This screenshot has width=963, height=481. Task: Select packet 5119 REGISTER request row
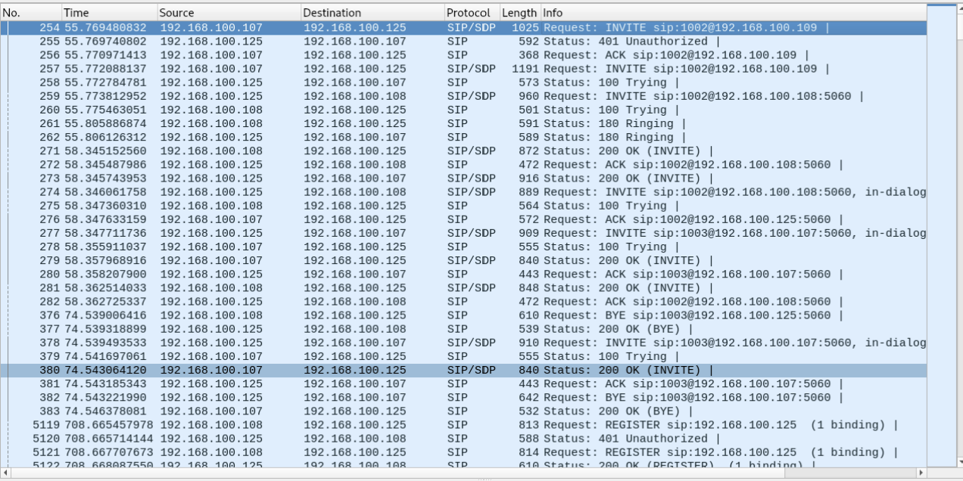pyautogui.click(x=454, y=425)
